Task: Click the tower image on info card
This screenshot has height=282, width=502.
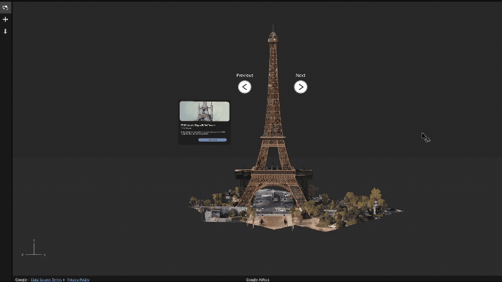Action: pyautogui.click(x=204, y=111)
